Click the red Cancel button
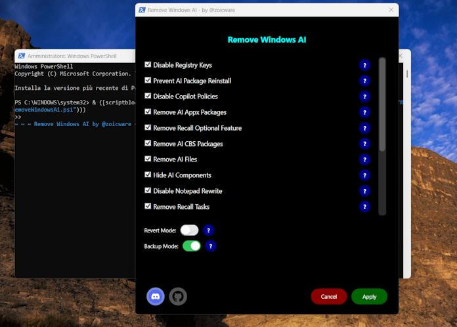Image resolution: width=457 pixels, height=327 pixels. [x=329, y=297]
